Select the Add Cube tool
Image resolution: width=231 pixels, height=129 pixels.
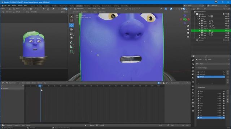click(71, 52)
